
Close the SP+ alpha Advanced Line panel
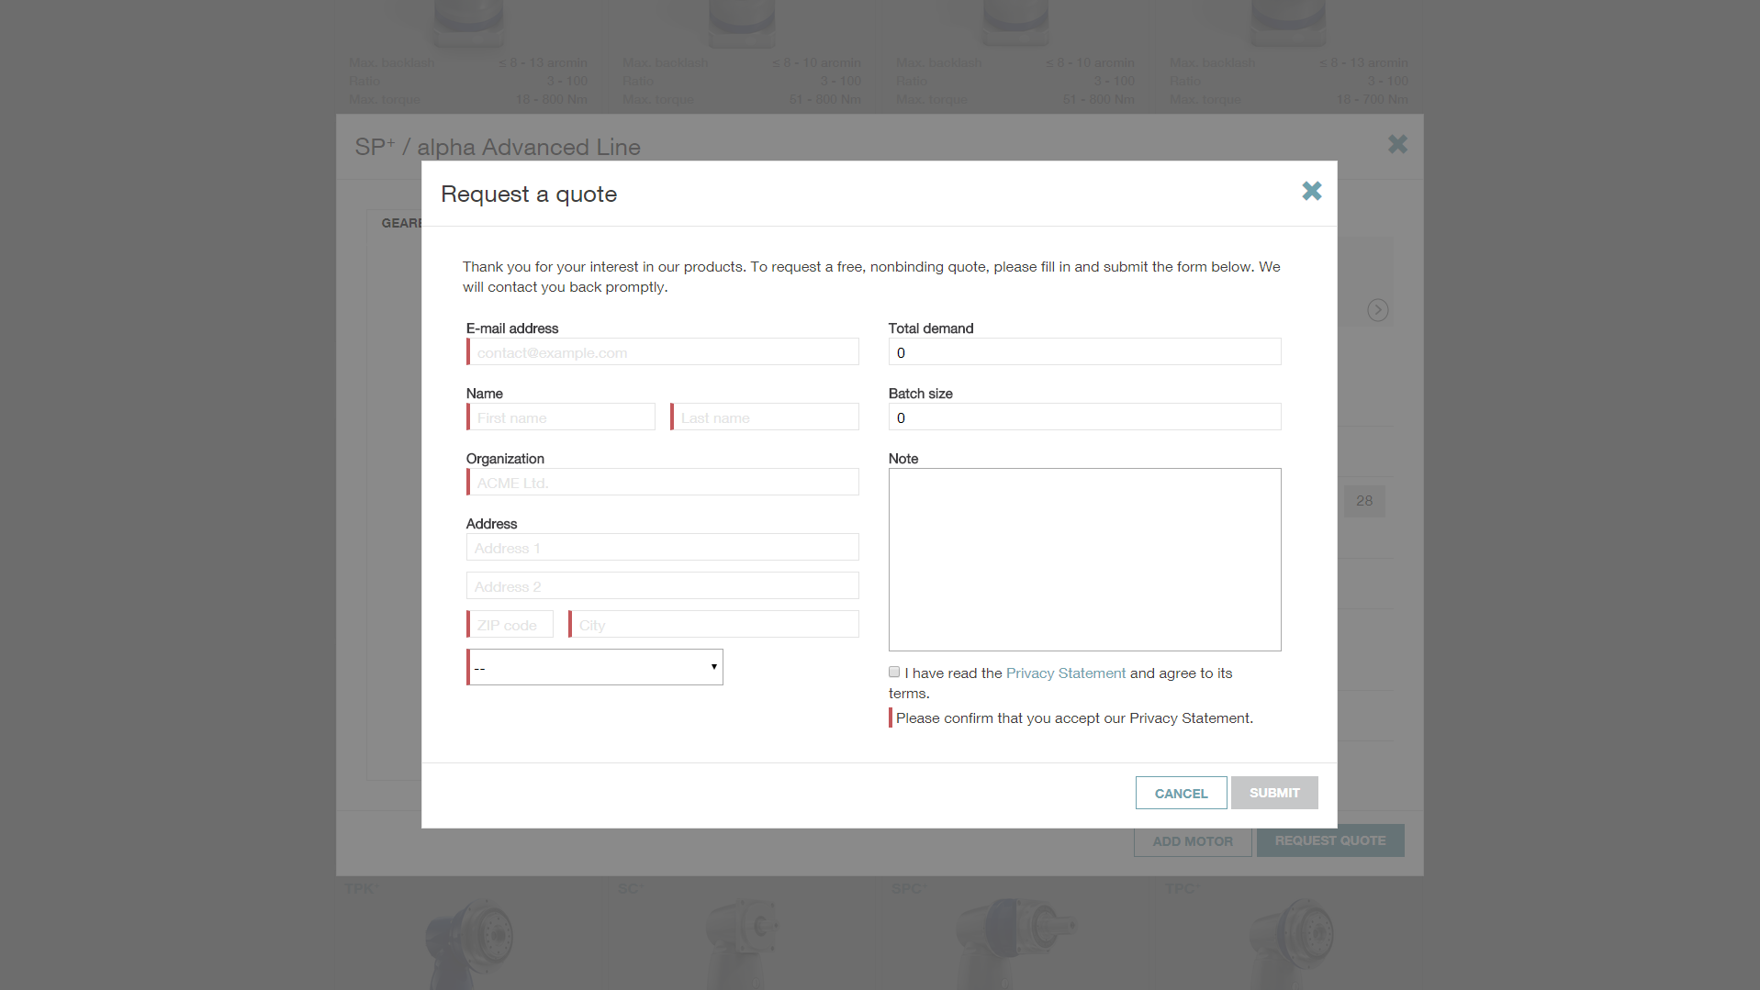point(1396,144)
